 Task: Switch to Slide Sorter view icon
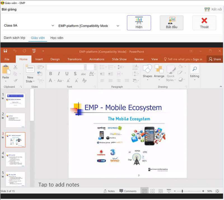tap(152, 191)
